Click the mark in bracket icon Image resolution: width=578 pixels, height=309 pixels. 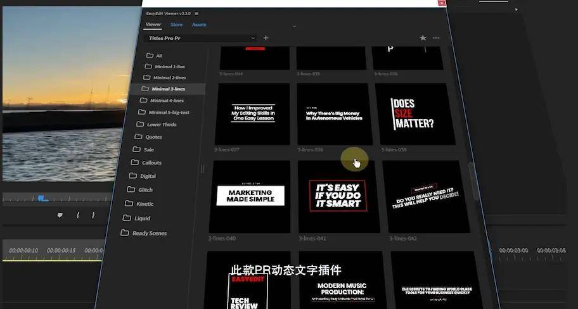coord(77,215)
